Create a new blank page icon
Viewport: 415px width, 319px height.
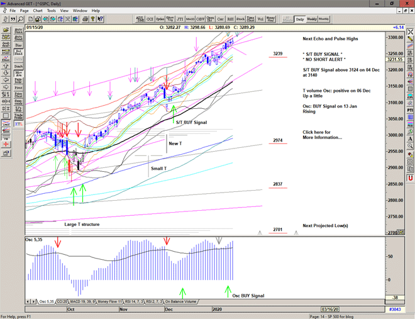coord(31,19)
